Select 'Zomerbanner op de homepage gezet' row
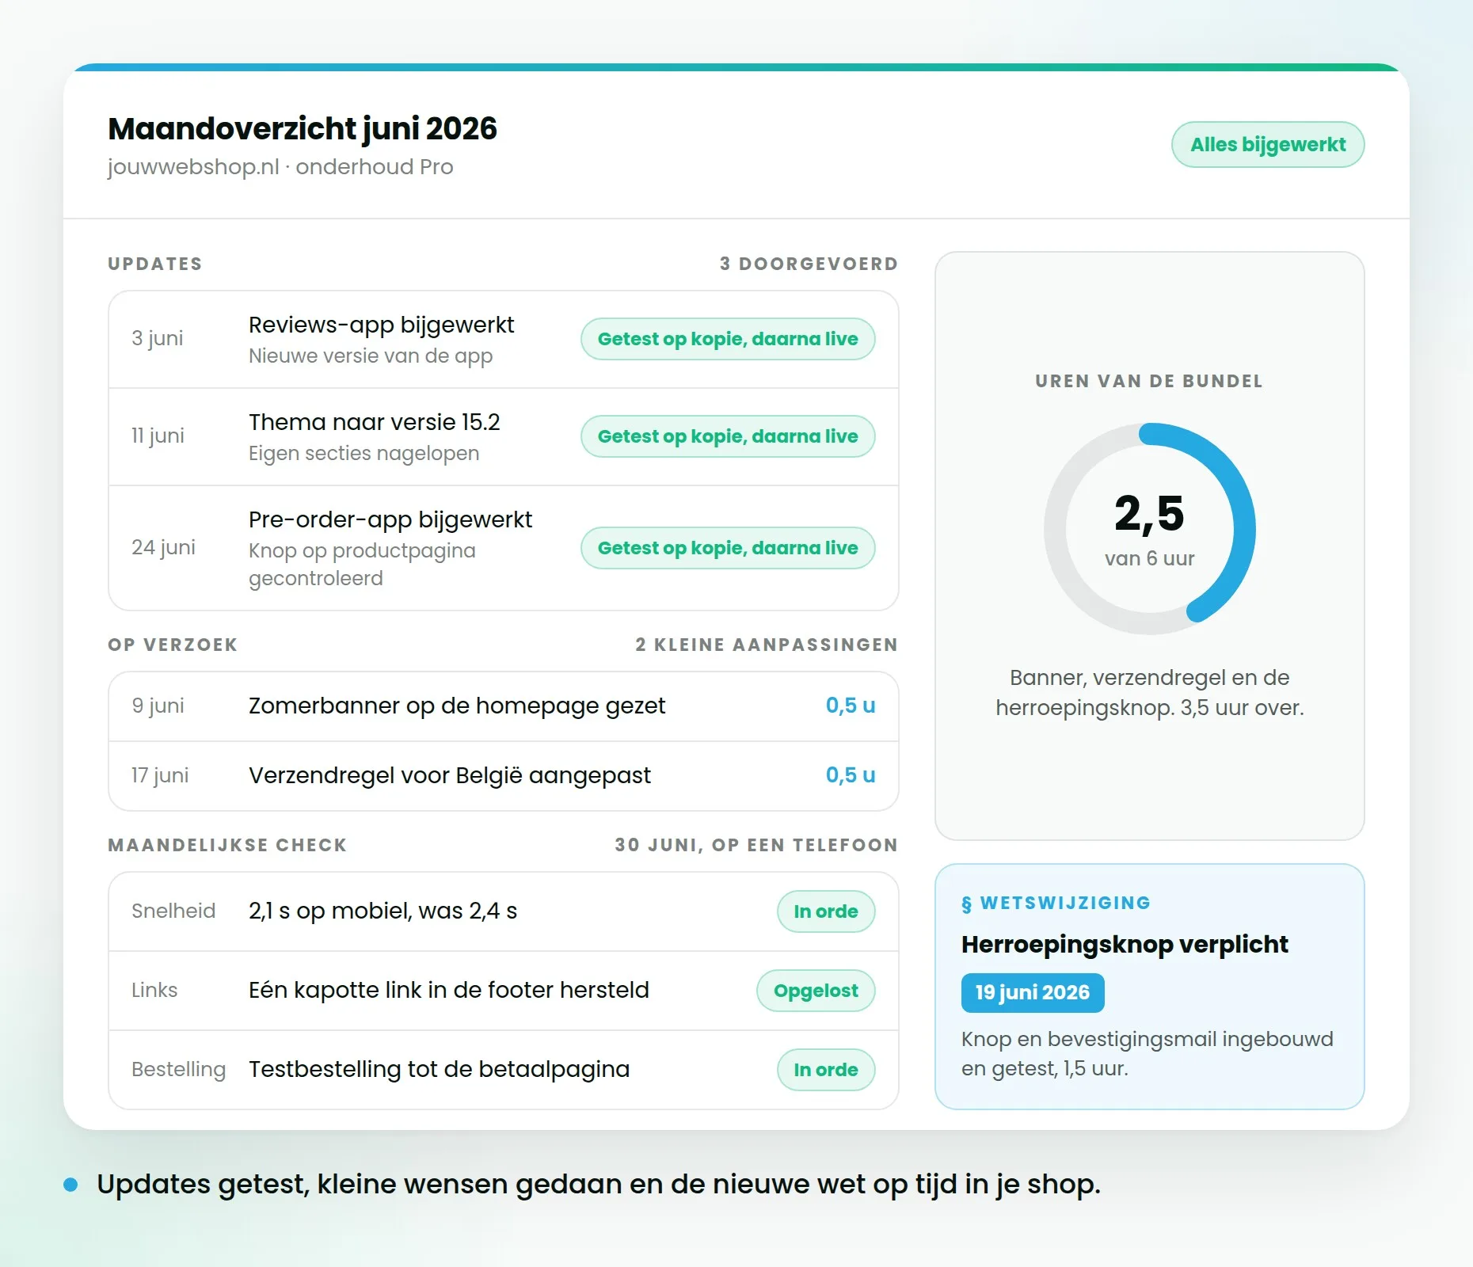1473x1267 pixels. 504,706
